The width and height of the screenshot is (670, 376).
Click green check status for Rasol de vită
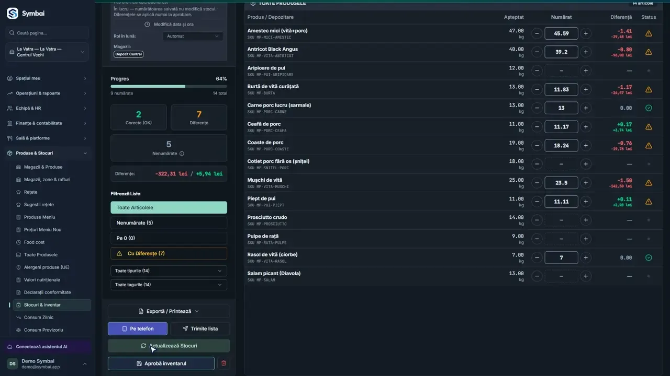pos(649,257)
